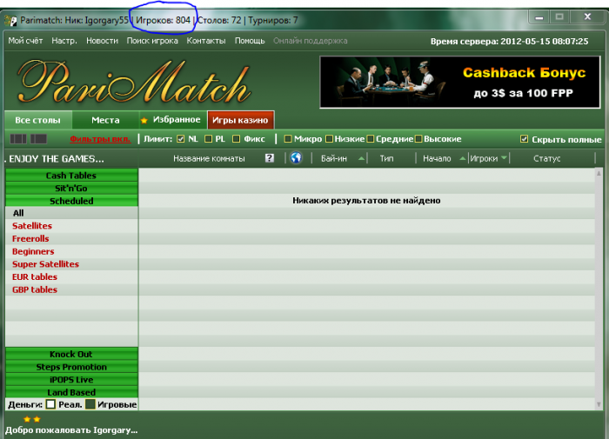
Task: Open Игры казино tab
Action: click(240, 120)
